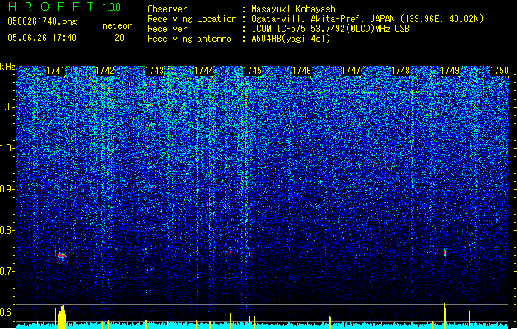Click the filename 0506261740.png
This screenshot has width=518, height=329.
pyautogui.click(x=42, y=21)
